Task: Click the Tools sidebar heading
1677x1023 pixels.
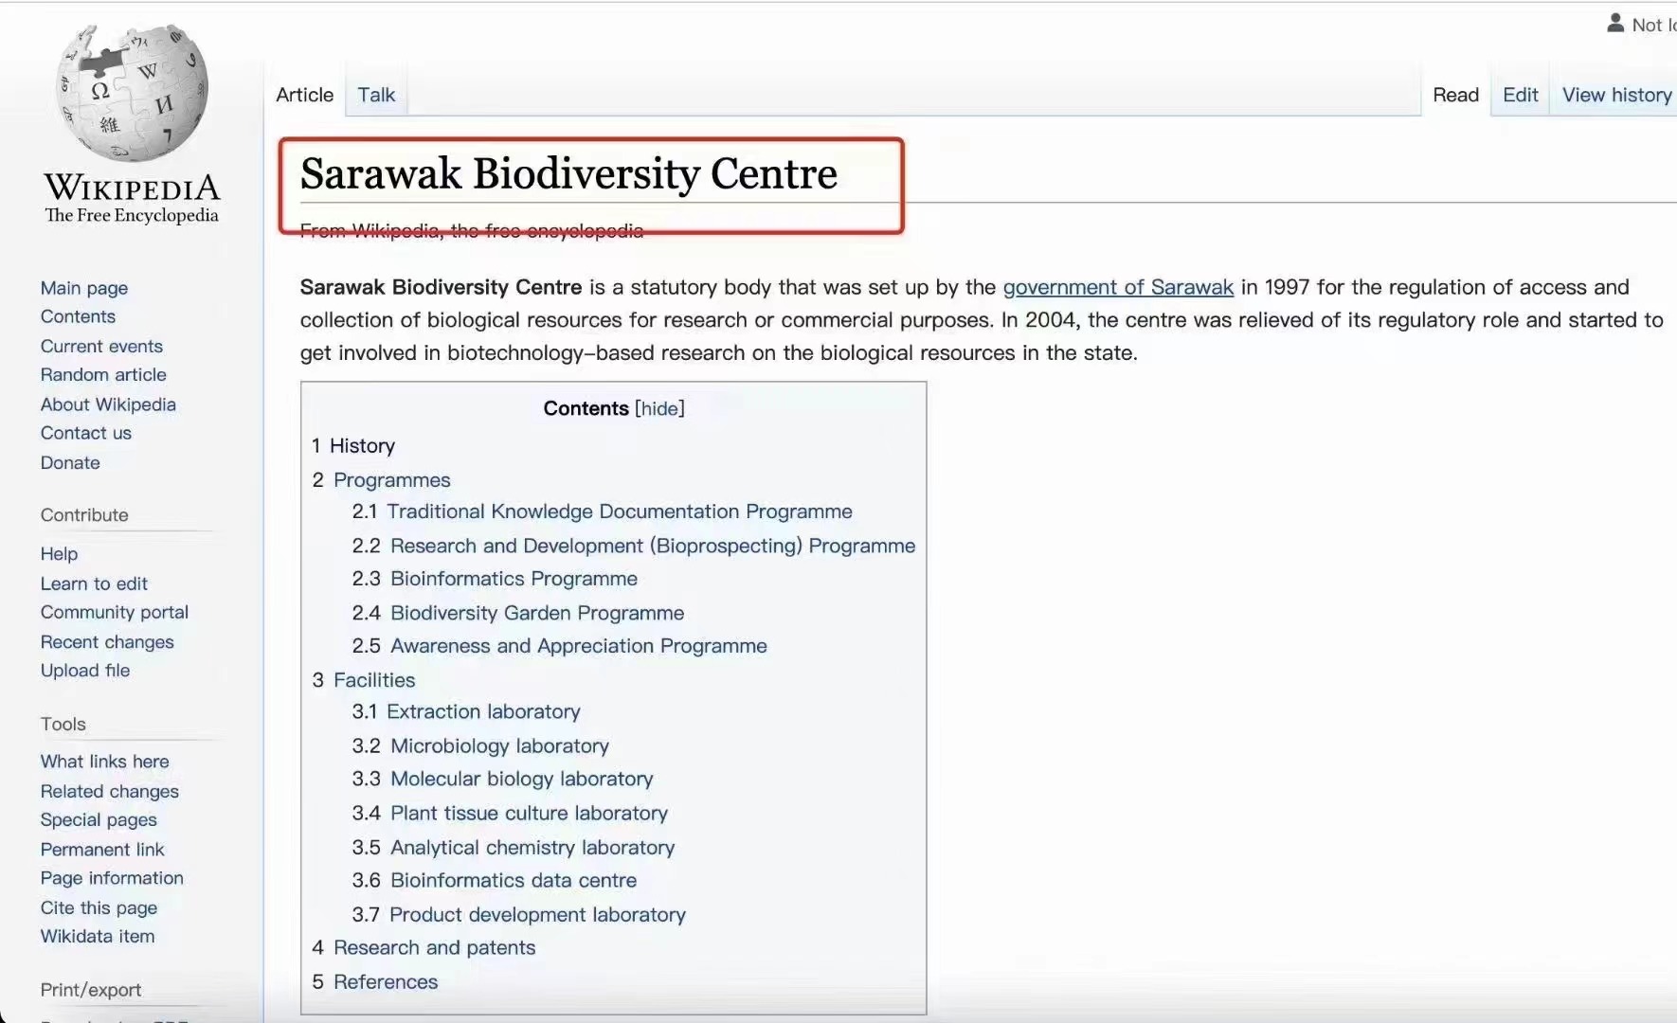Action: coord(63,724)
